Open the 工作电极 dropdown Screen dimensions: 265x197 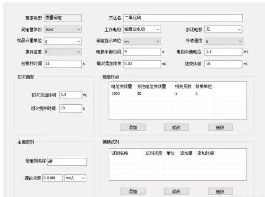142,30
